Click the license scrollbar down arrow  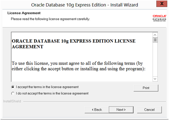coord(155,79)
